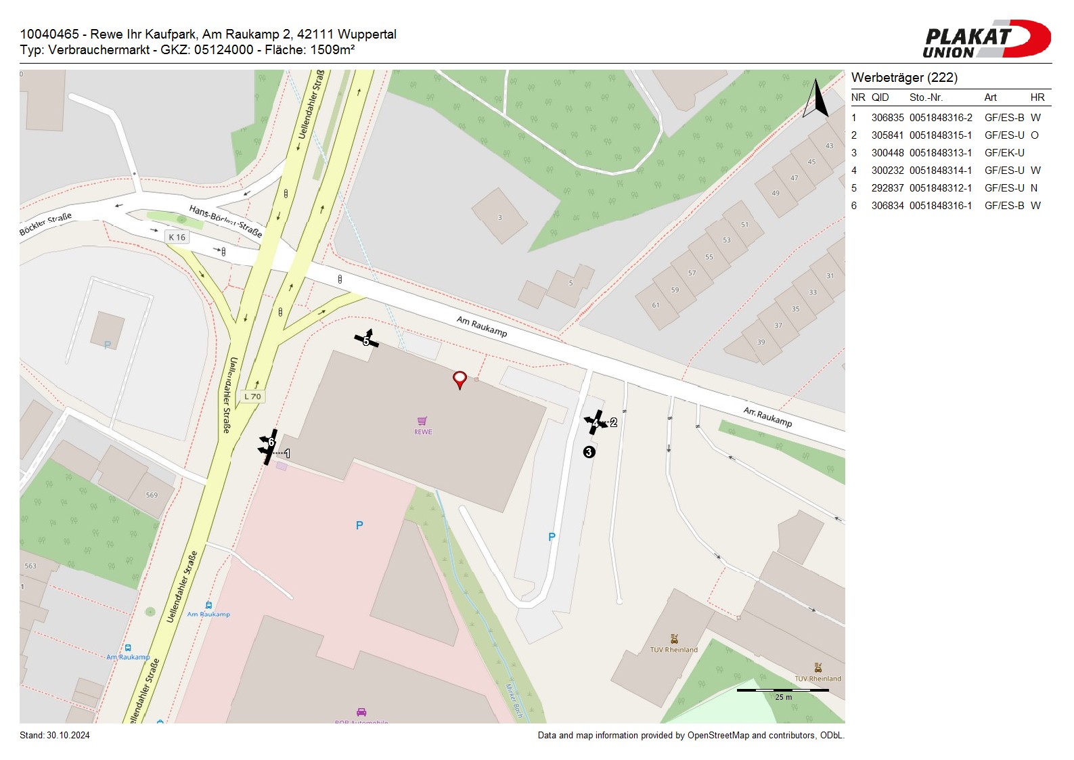1074x760 pixels.
Task: Click the REWE shopping cart icon
Action: [422, 421]
